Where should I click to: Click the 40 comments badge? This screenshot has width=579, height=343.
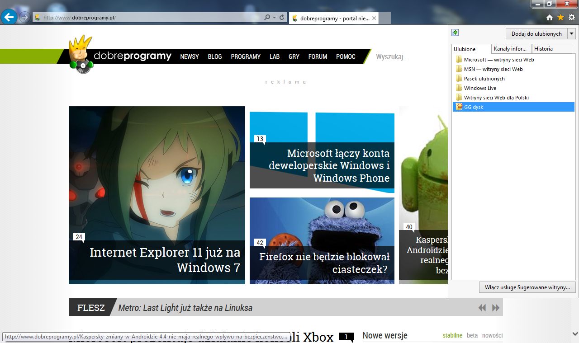tap(409, 227)
